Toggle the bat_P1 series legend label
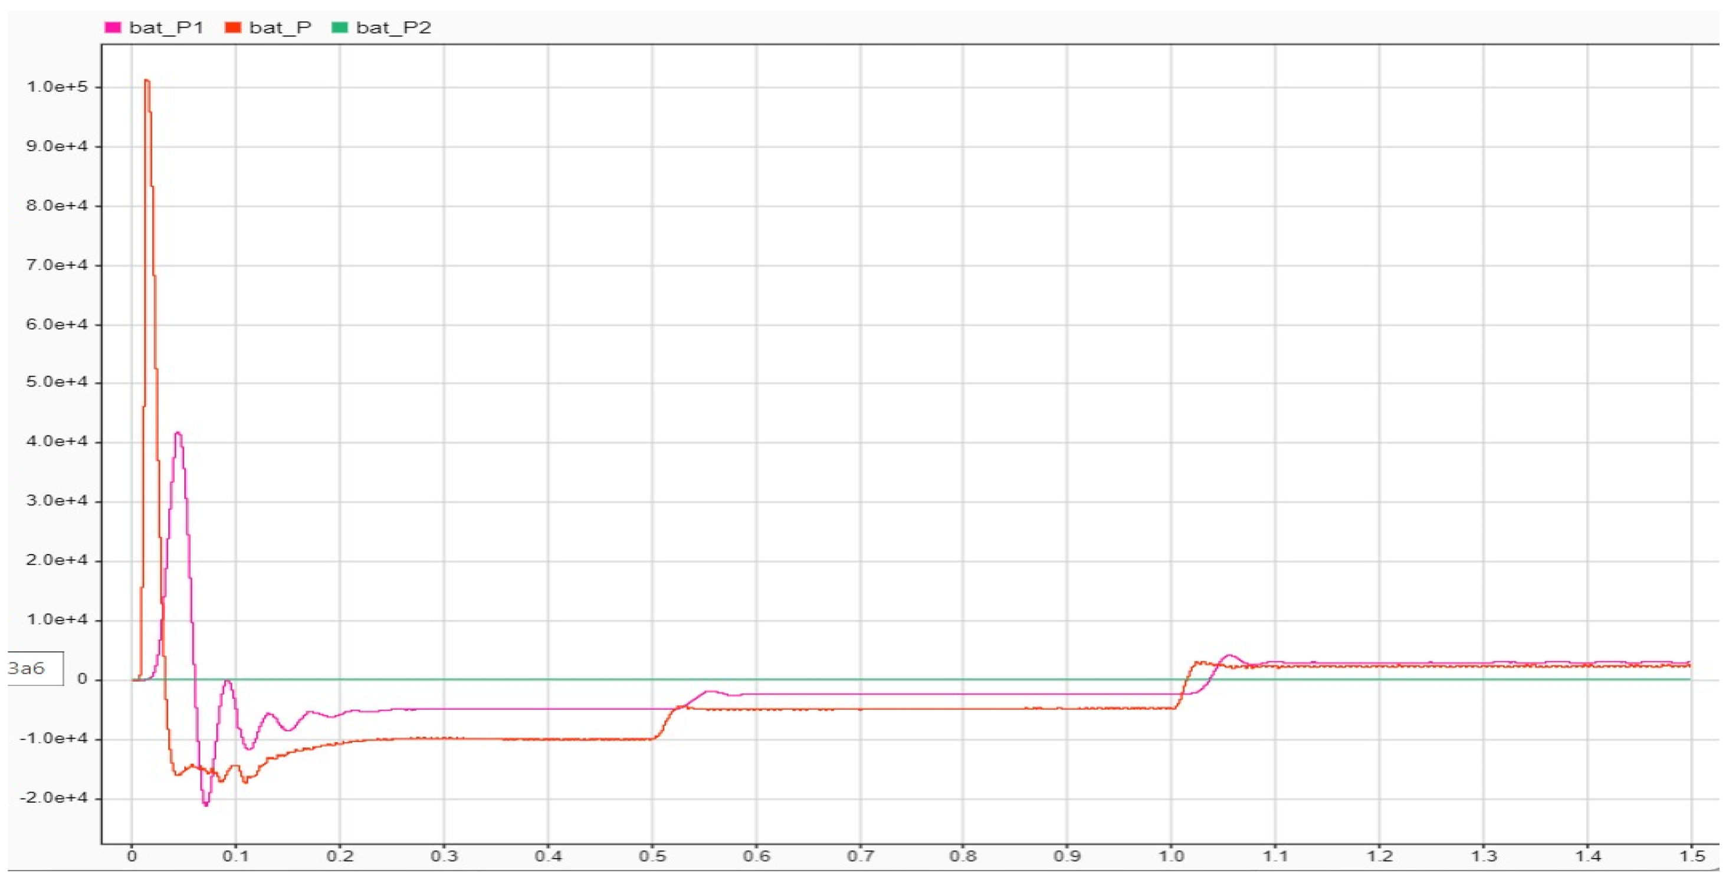This screenshot has height=884, width=1729. click(x=166, y=28)
